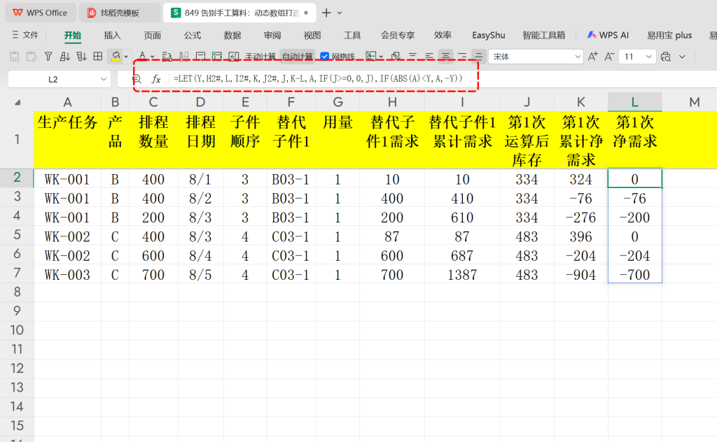Select cell containing 1387

[x=462, y=275]
